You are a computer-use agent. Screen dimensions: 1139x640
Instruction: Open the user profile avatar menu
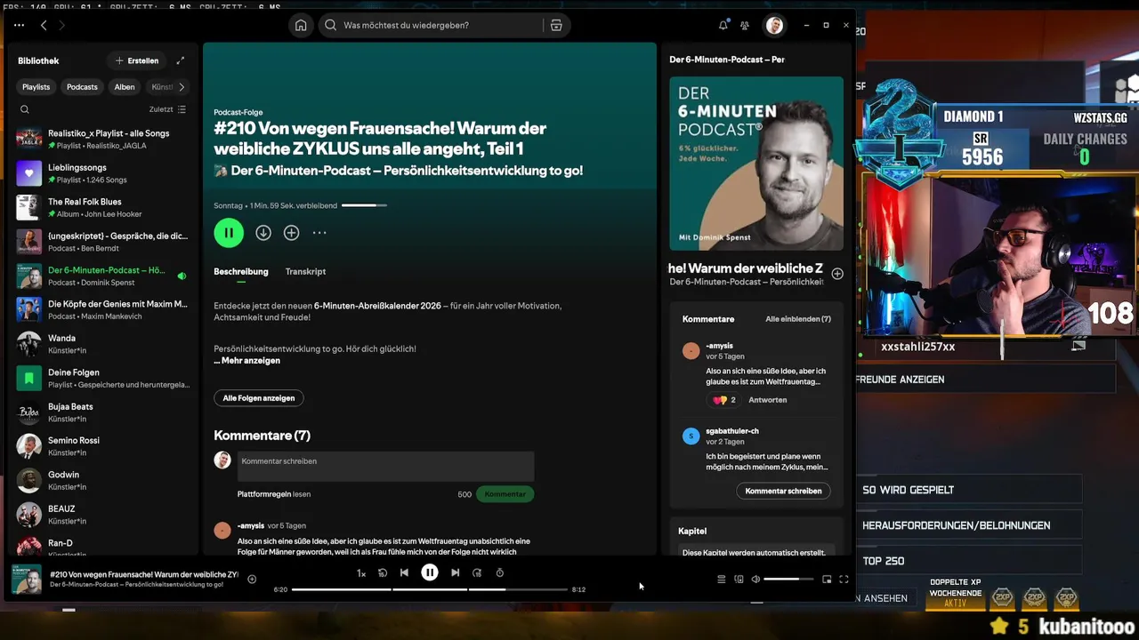tap(774, 25)
